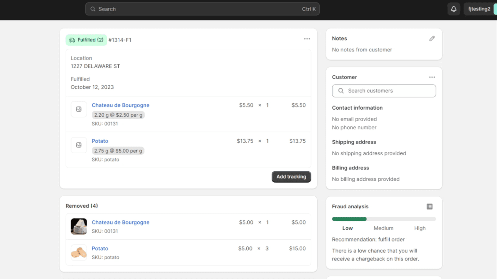
Task: Focus the Search customers input field
Action: (x=388, y=91)
